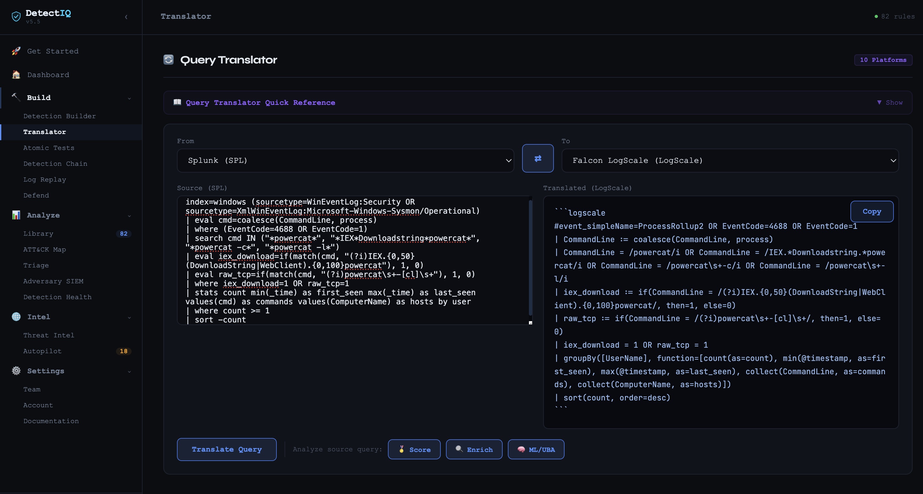Click the Settings gear icon
923x494 pixels.
16,371
